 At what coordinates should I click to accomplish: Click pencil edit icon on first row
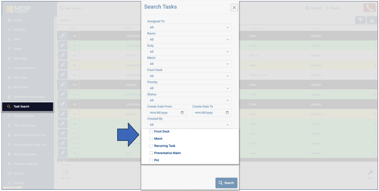tap(63, 36)
